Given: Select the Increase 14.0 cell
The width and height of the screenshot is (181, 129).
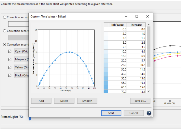Looking at the screenshot, I should [136, 74].
